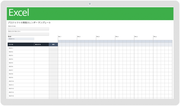Click the deadline cell for タスク 1
This screenshot has height=106, width=180.
tap(53, 48)
